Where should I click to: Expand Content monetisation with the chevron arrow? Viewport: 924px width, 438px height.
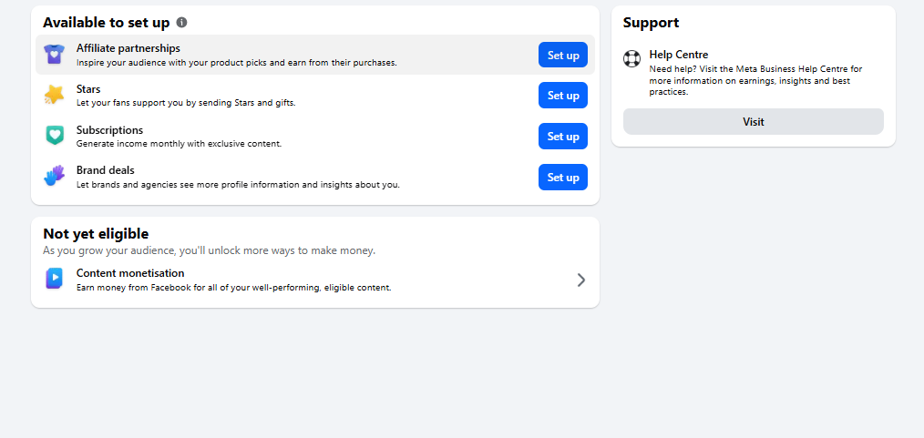(581, 280)
